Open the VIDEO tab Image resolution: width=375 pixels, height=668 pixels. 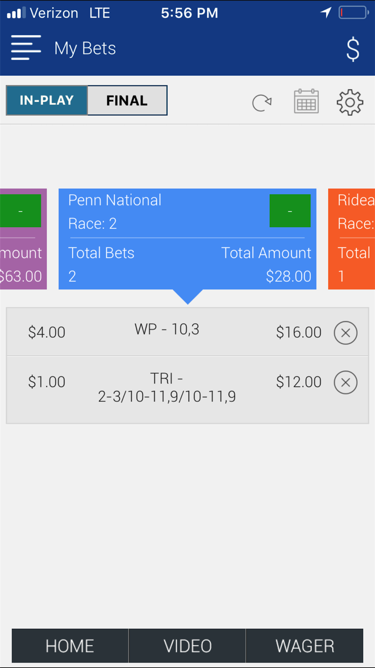click(187, 646)
